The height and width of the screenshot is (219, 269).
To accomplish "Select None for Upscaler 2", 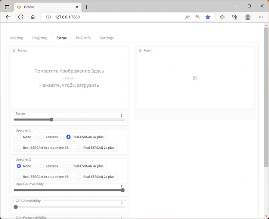I will (x=24, y=166).
